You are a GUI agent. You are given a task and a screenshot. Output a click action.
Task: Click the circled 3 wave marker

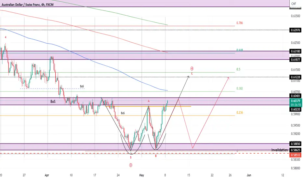pyautogui.click(x=131, y=165)
